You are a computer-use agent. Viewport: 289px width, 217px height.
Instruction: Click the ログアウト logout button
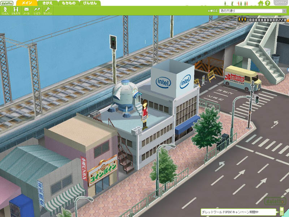(x=281, y=3)
